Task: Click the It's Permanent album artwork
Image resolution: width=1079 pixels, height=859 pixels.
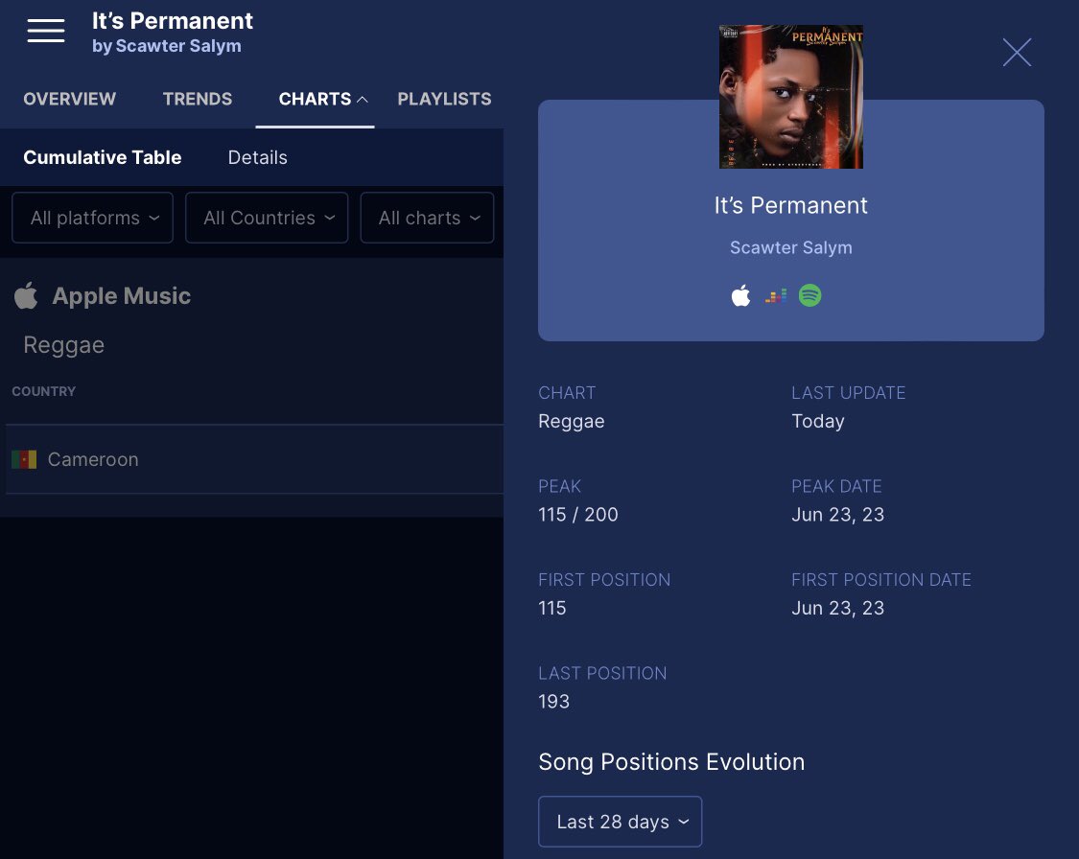Action: (790, 96)
